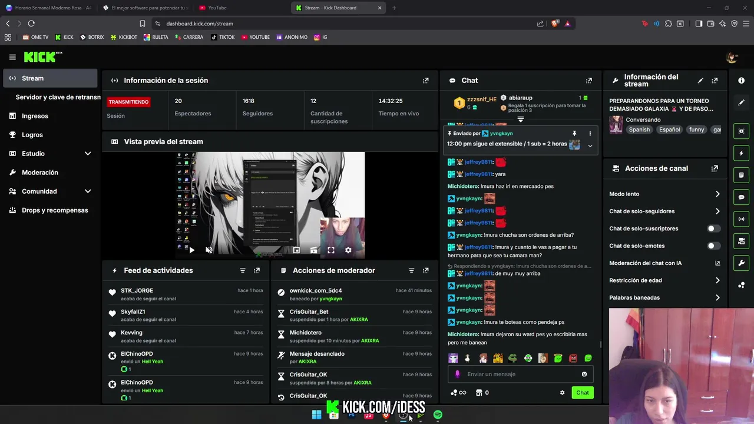Toggle the session info broadcast icon in sidebar
This screenshot has height=424, width=754.
[741, 219]
